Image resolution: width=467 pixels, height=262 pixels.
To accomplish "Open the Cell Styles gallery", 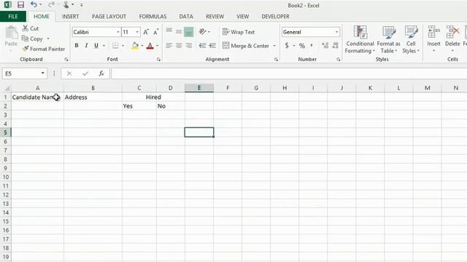I will 411,39.
